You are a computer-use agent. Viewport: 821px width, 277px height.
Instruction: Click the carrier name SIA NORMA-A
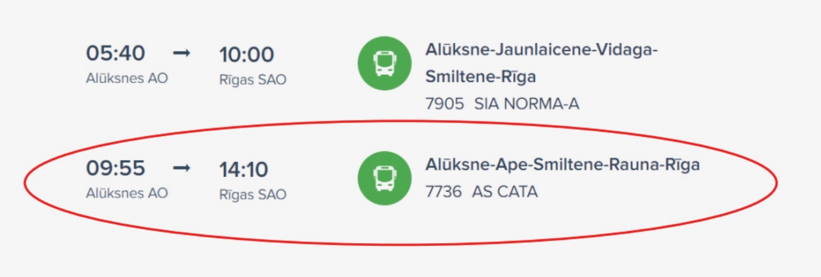pyautogui.click(x=526, y=104)
